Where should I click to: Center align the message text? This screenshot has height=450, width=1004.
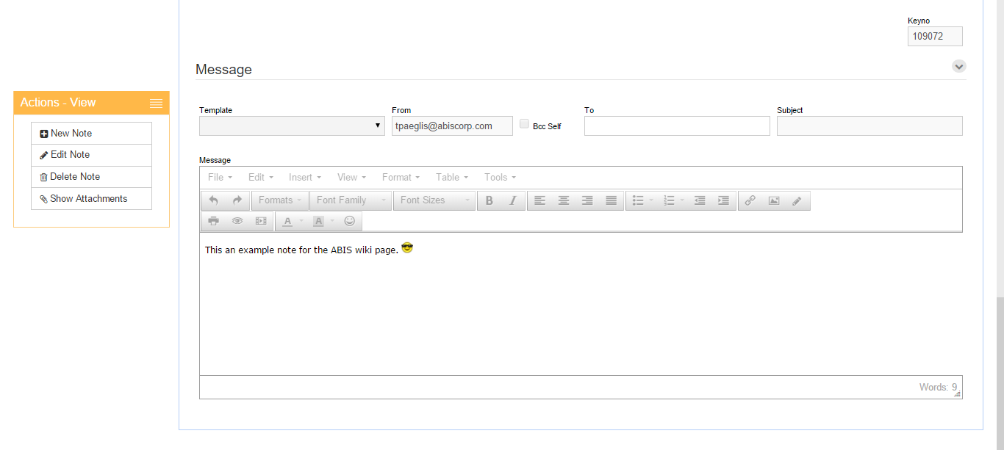click(x=564, y=200)
